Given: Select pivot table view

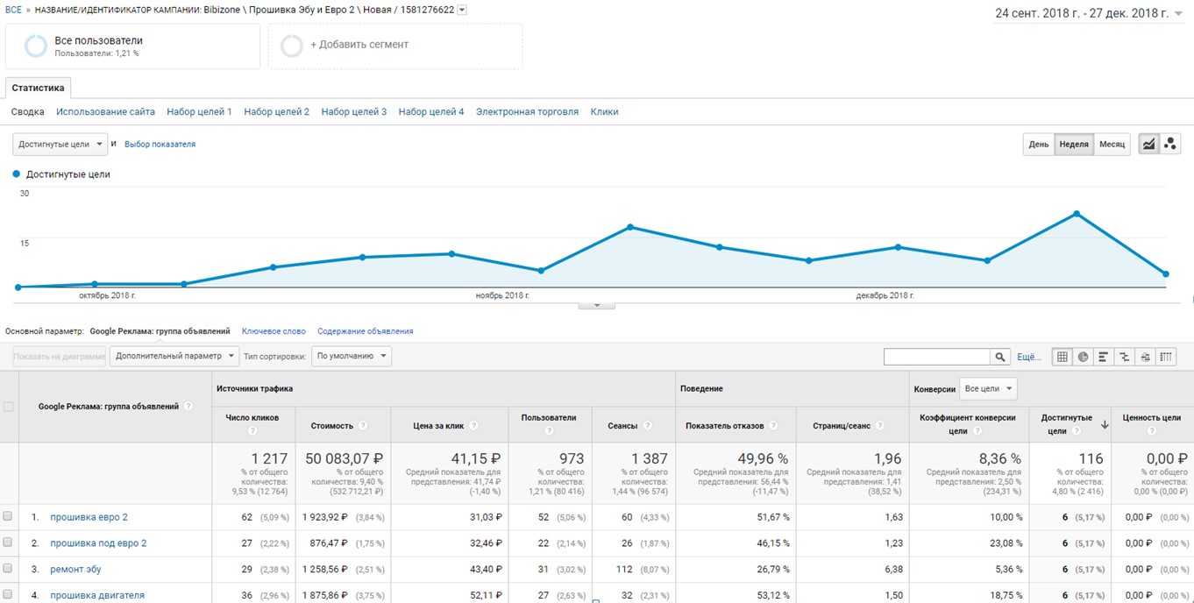Looking at the screenshot, I should click(x=1165, y=357).
